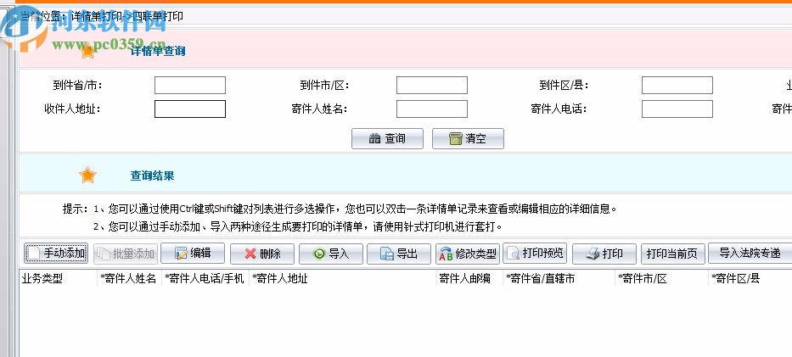Click the 打印 print button

[604, 254]
